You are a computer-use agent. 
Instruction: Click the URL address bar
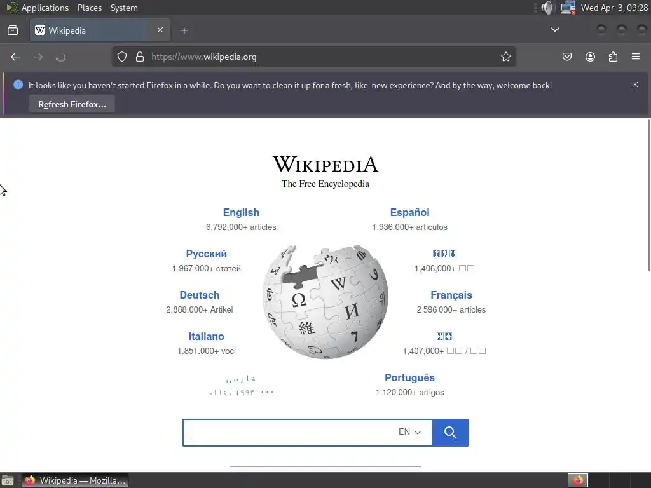[314, 57]
